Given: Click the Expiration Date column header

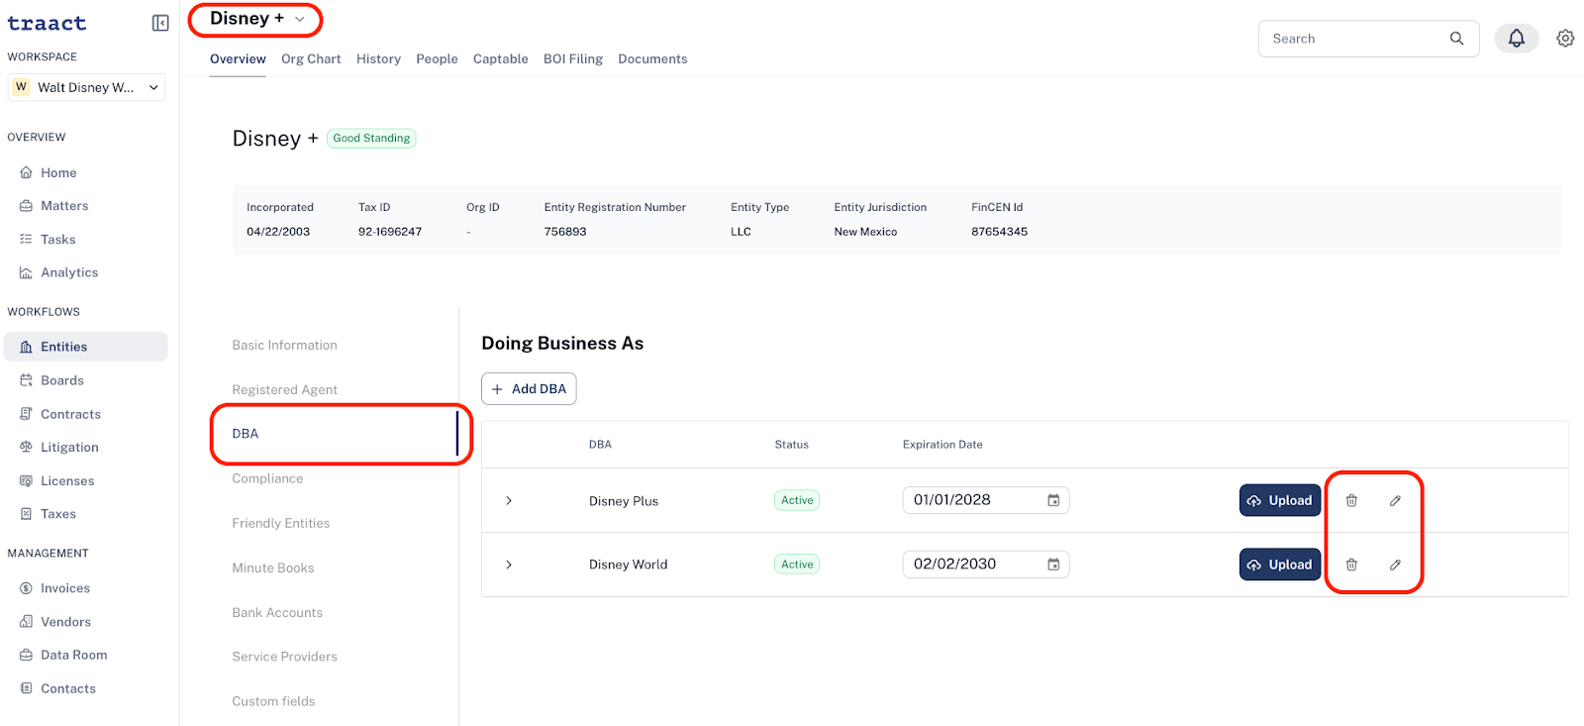Looking at the screenshot, I should pos(942,445).
